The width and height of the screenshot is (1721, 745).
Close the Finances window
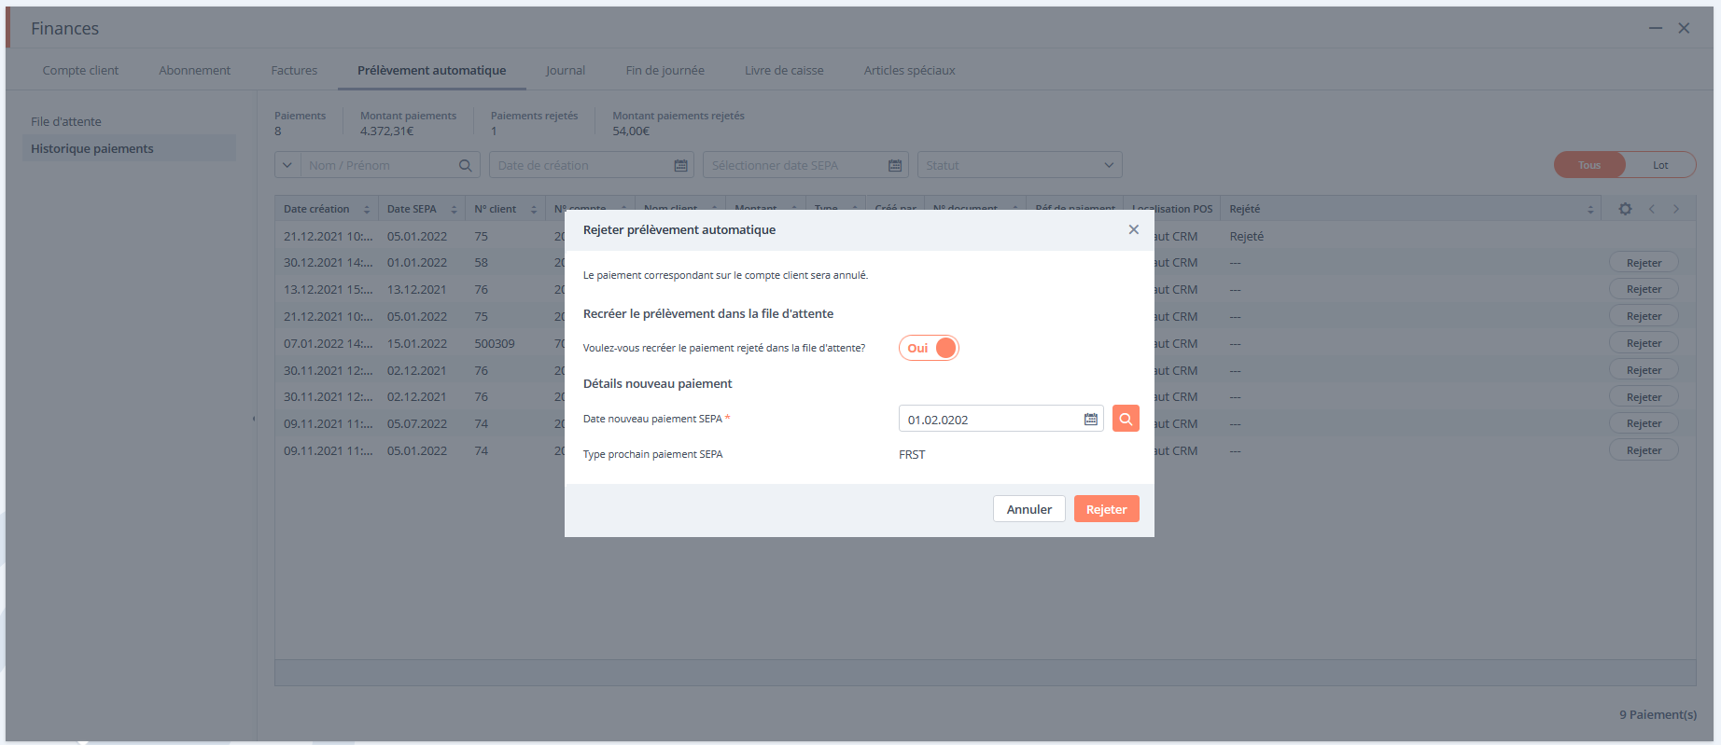pos(1684,28)
